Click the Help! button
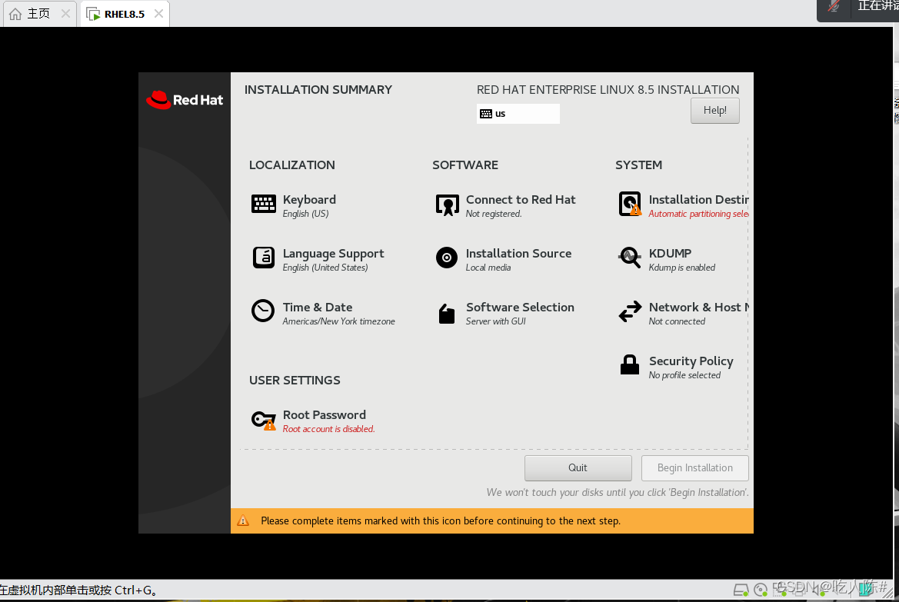The height and width of the screenshot is (602, 899). (x=715, y=110)
